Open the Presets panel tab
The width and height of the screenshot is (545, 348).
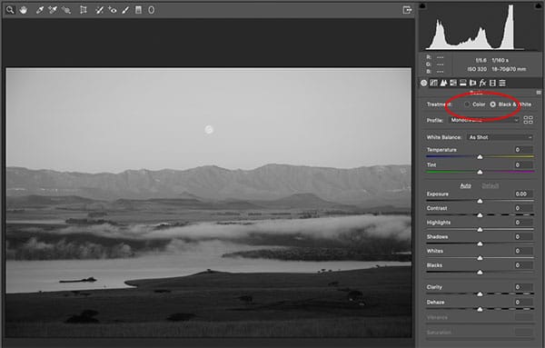(x=502, y=83)
